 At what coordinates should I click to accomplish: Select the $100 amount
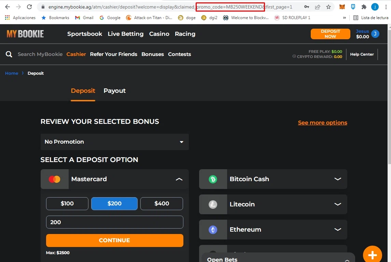click(67, 203)
